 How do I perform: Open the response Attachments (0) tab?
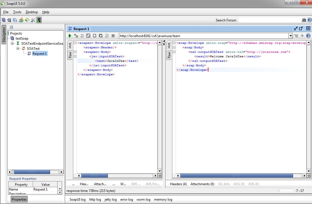coord(202,184)
